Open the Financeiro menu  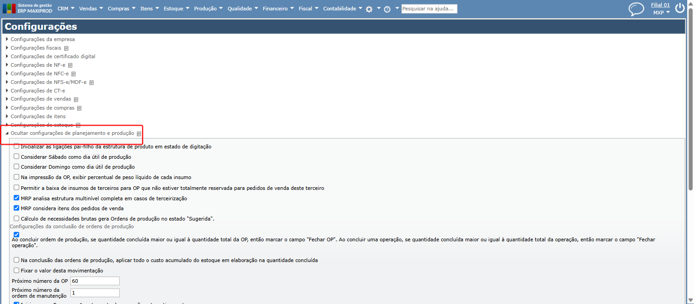tap(278, 9)
